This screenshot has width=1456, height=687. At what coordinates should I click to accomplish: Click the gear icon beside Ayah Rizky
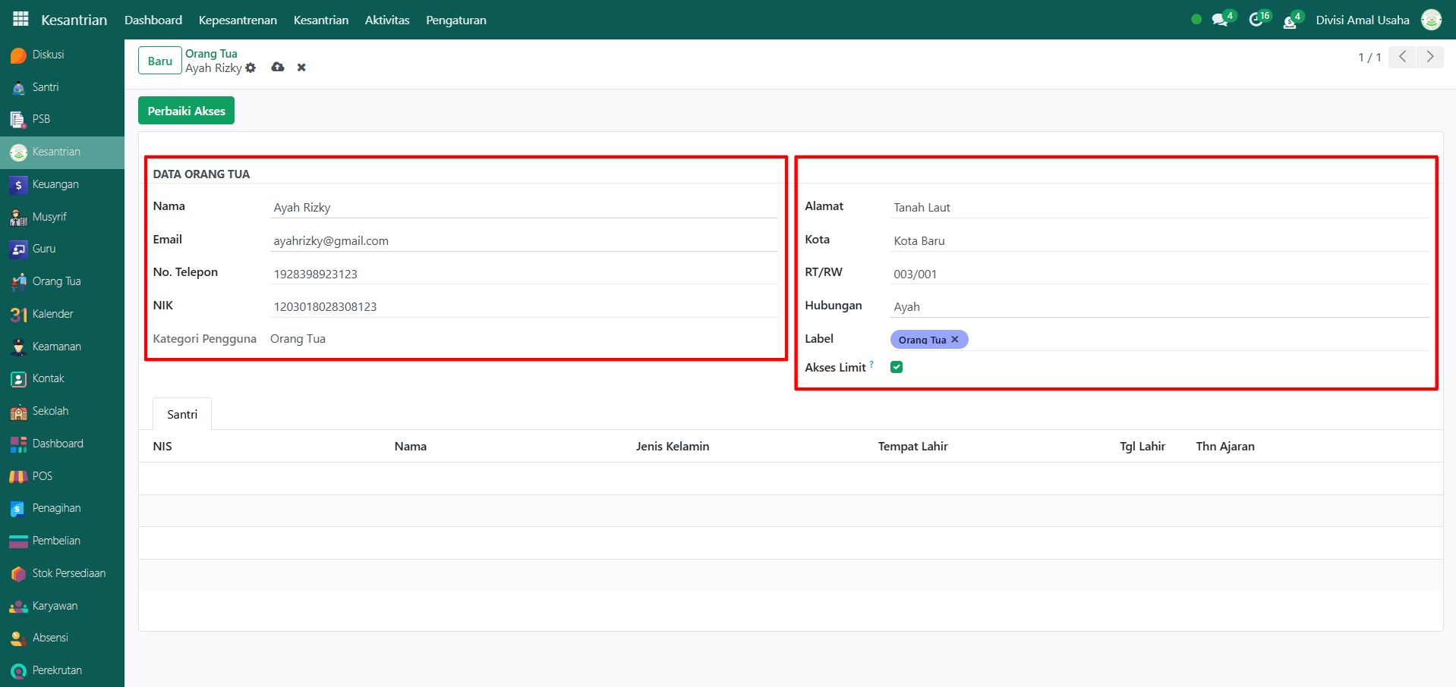(251, 68)
